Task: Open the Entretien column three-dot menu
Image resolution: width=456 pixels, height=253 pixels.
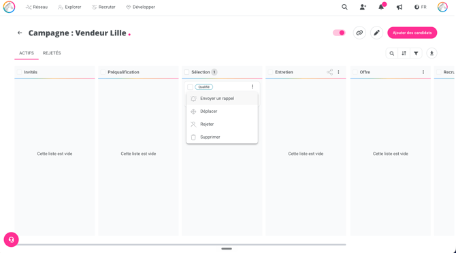Action: point(338,72)
